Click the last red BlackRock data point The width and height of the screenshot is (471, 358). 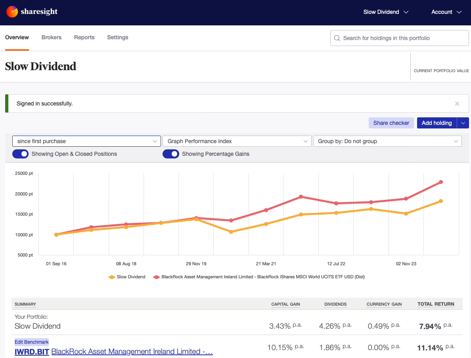441,182
